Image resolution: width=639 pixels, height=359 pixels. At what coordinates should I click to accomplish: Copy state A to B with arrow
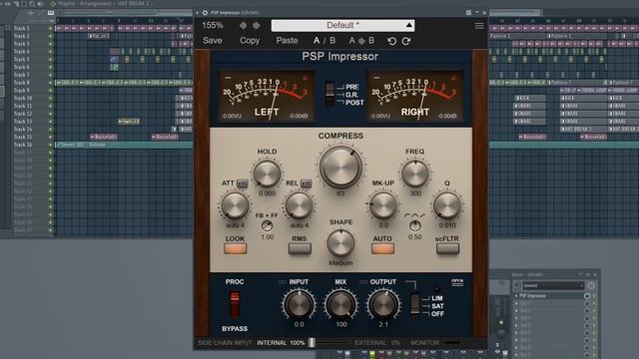pyautogui.click(x=361, y=41)
